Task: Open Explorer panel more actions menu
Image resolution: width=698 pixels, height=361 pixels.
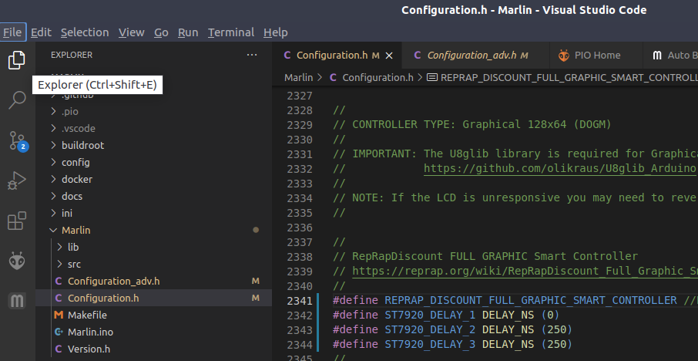Action: (x=252, y=55)
